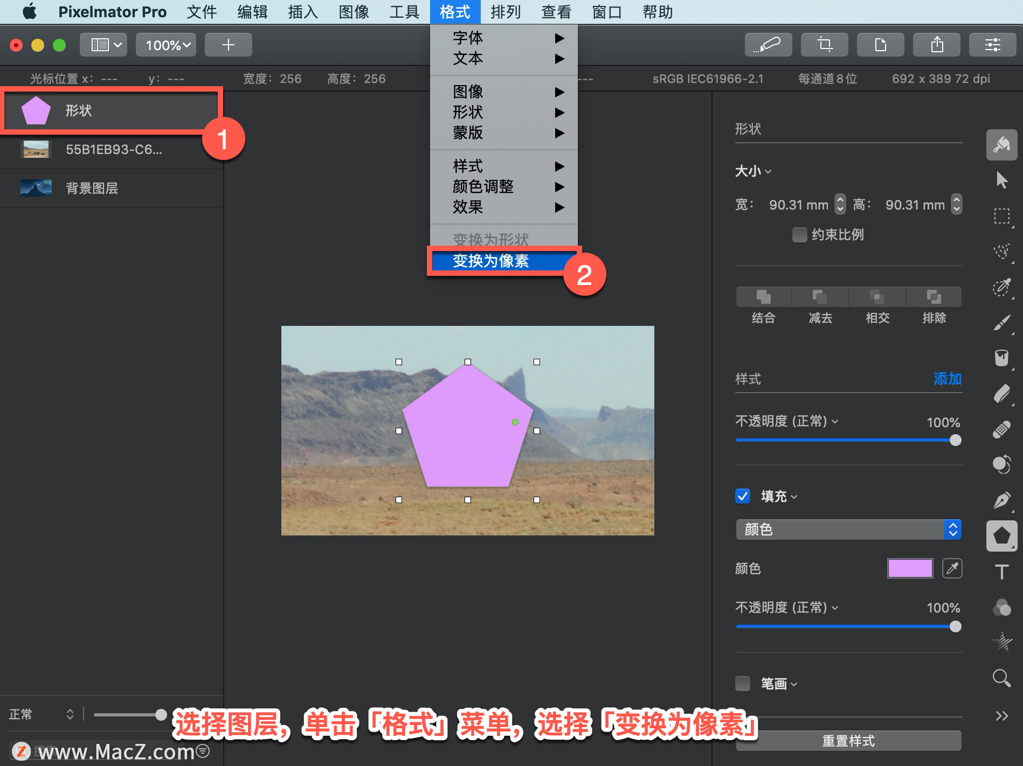Select the rectangular Selection tool
Viewport: 1023px width, 766px height.
(x=1001, y=216)
